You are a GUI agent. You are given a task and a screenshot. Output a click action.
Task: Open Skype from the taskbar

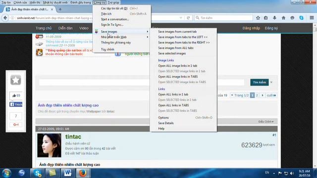pyautogui.click(x=38, y=173)
